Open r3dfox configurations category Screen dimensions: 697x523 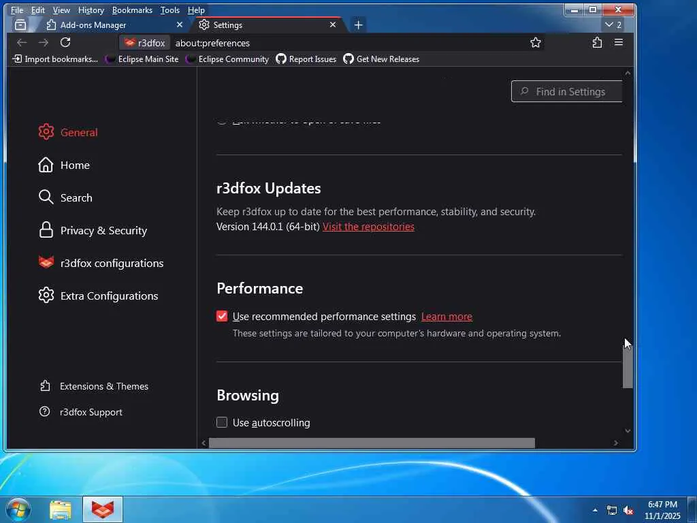(x=101, y=264)
